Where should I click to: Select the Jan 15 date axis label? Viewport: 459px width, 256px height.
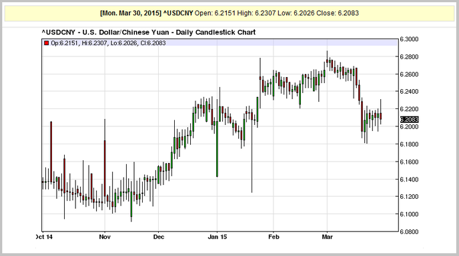coord(217,237)
